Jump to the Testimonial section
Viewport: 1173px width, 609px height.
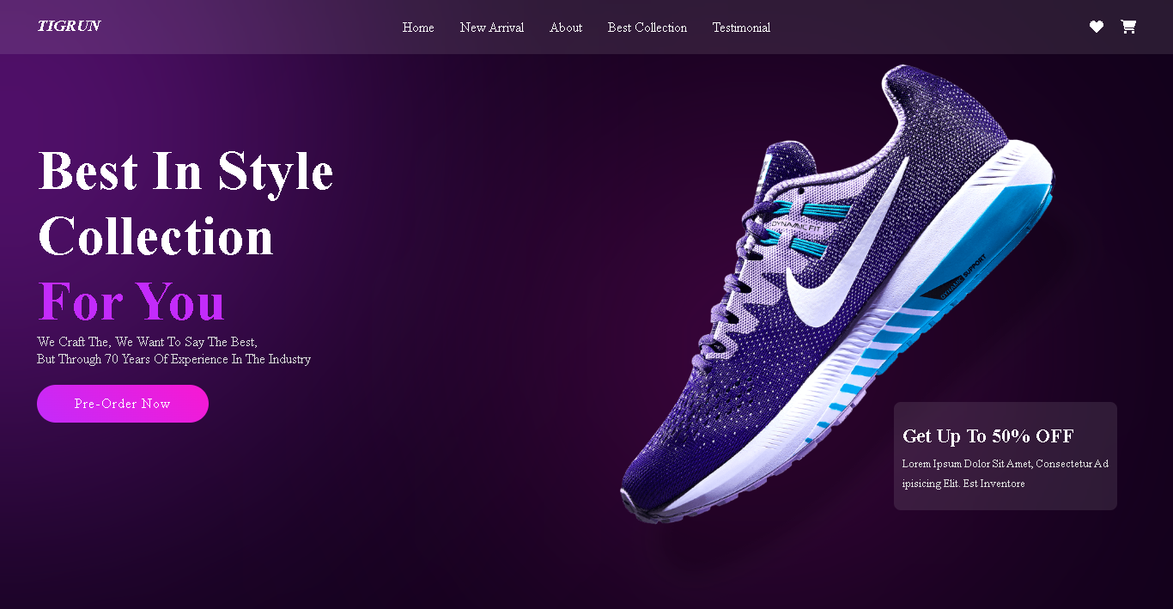741,27
